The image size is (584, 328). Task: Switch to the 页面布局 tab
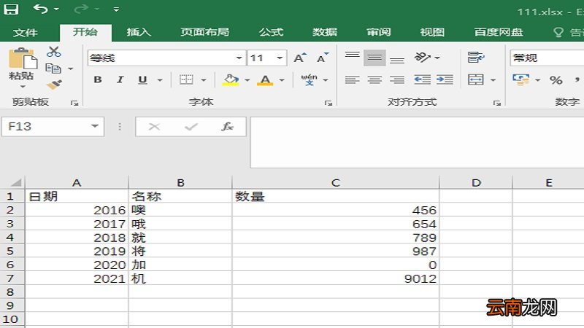(205, 32)
